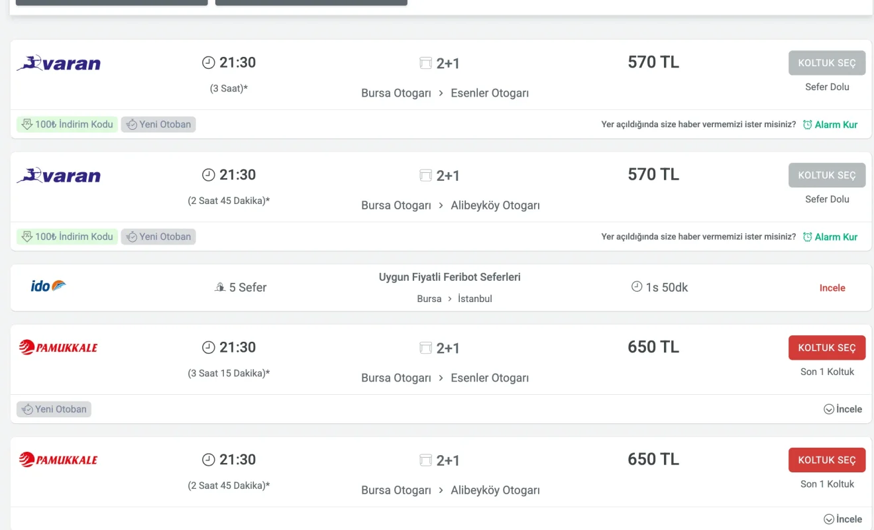
Task: Click alarm clock icon on Varan Esenler trip
Action: [x=807, y=125]
